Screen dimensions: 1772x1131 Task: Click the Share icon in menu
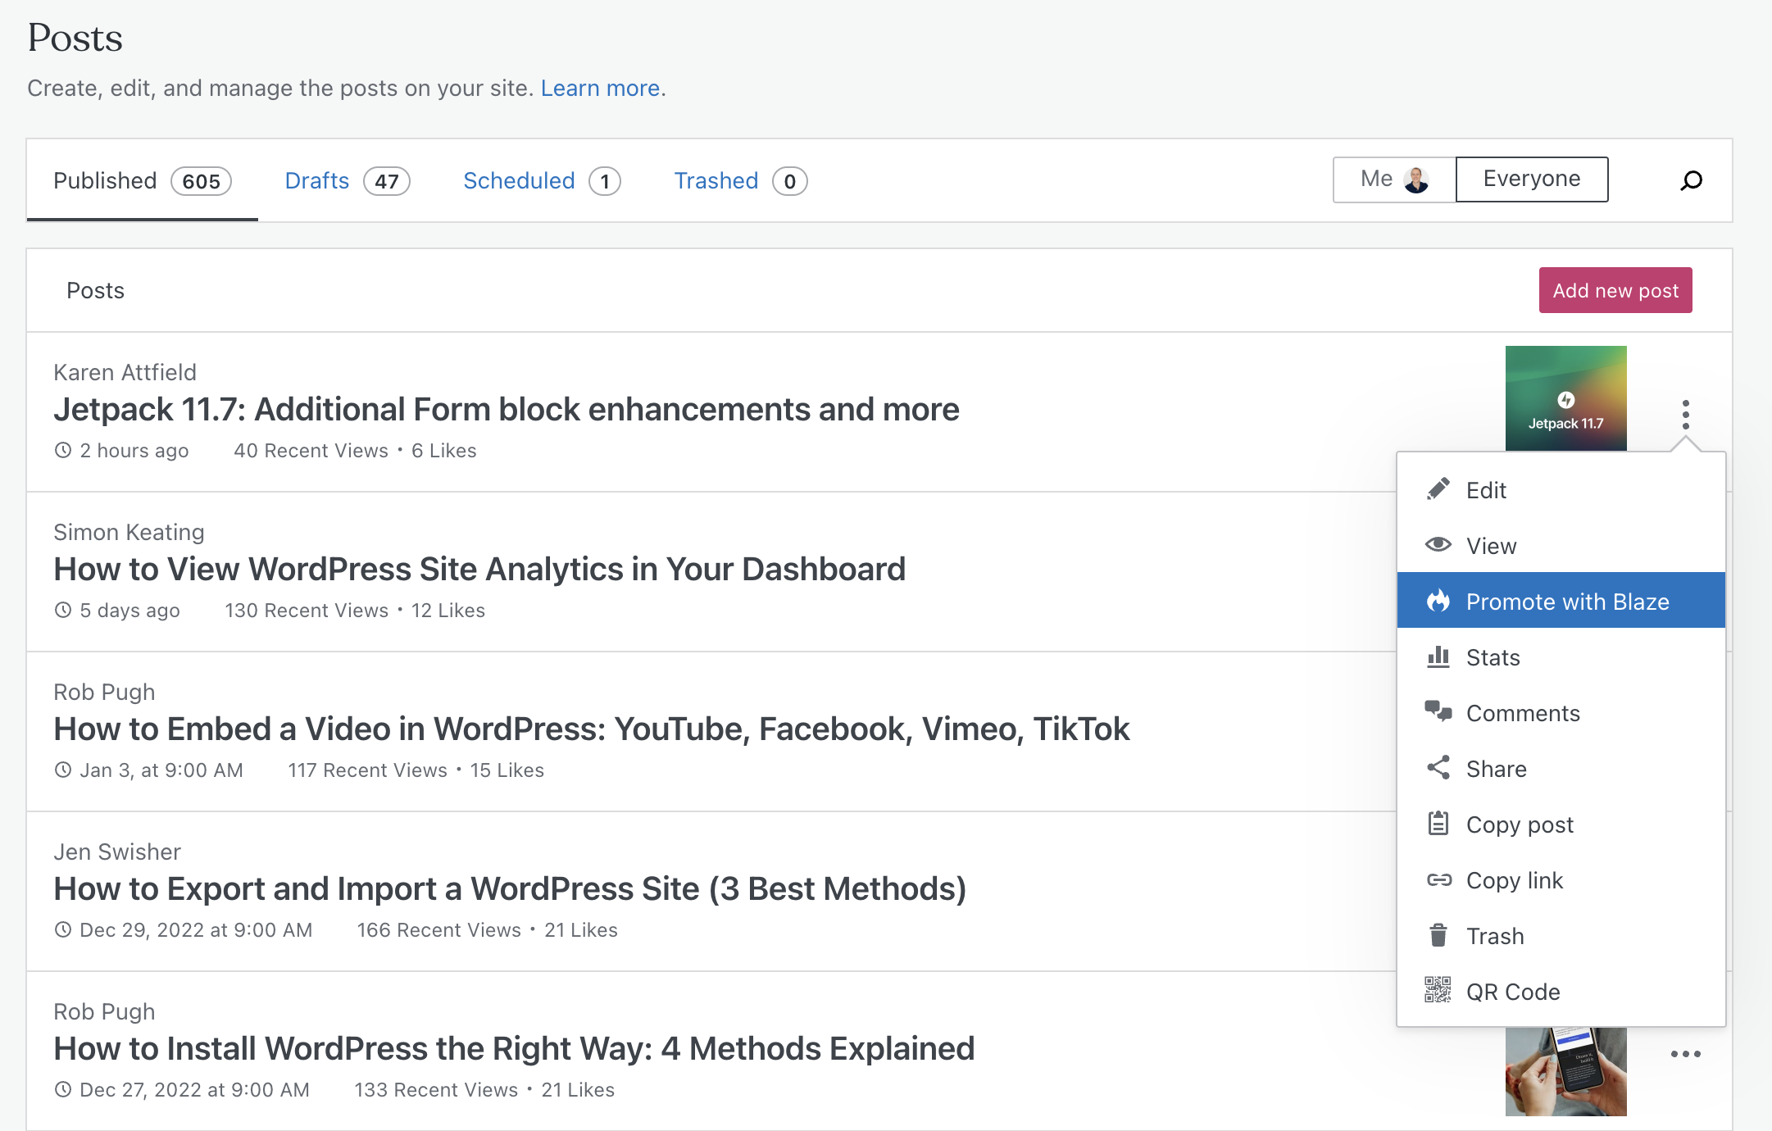(x=1438, y=768)
